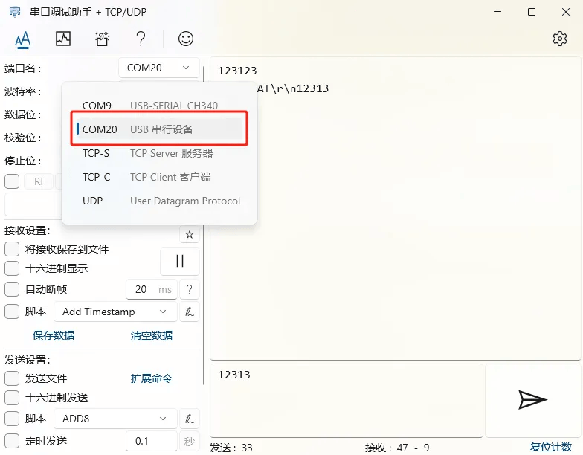Screen dimensions: 583x455
Task: Click the 0.1 timed send interval field
Action: pos(152,442)
